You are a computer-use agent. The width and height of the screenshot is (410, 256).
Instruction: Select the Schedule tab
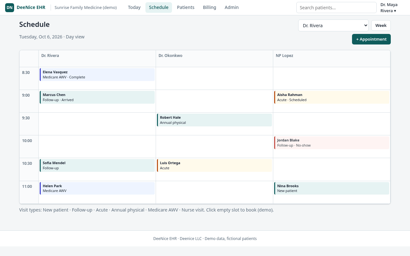[x=159, y=7]
